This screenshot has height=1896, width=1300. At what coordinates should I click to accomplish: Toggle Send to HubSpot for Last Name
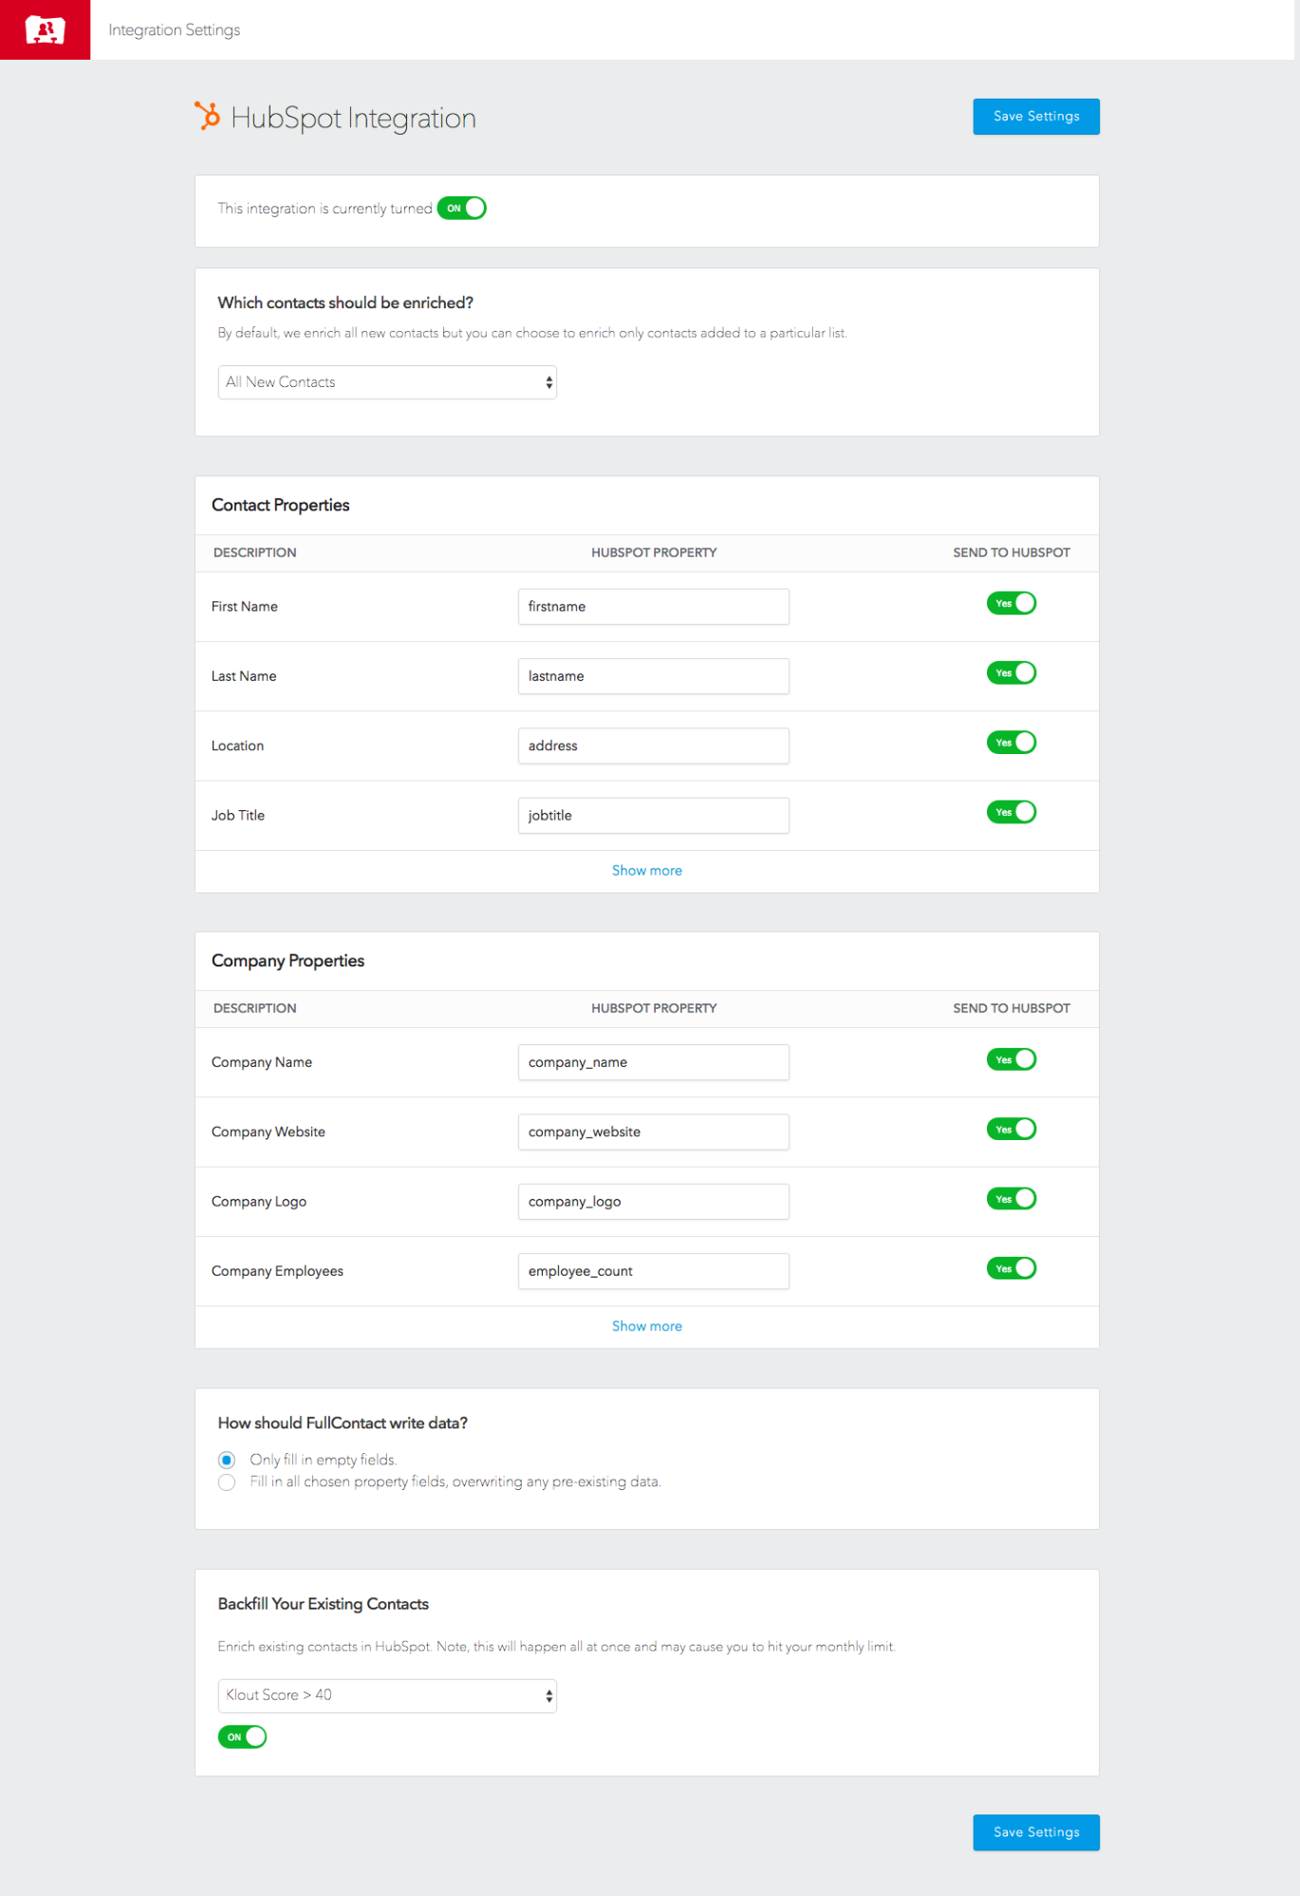[x=1012, y=673]
